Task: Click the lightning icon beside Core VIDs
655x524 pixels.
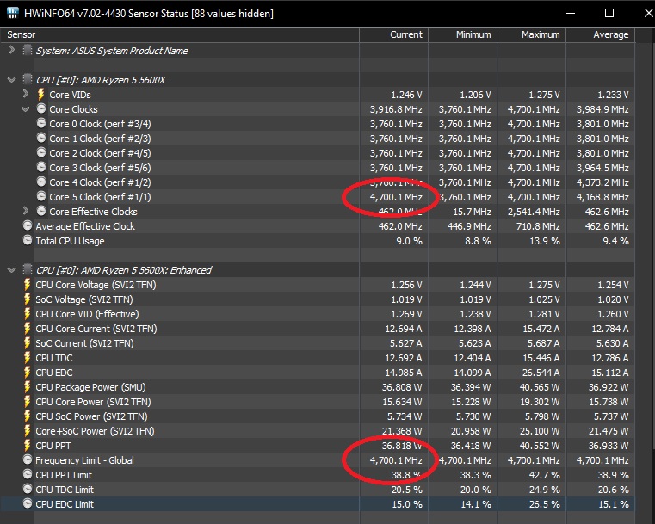Action: coord(41,95)
